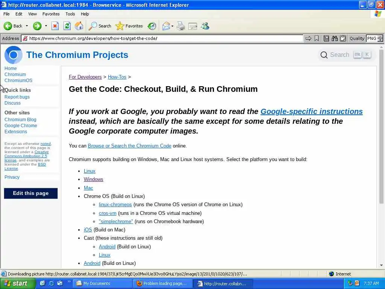Open the Privacy sidebar link
The image size is (385, 289).
[x=12, y=177]
